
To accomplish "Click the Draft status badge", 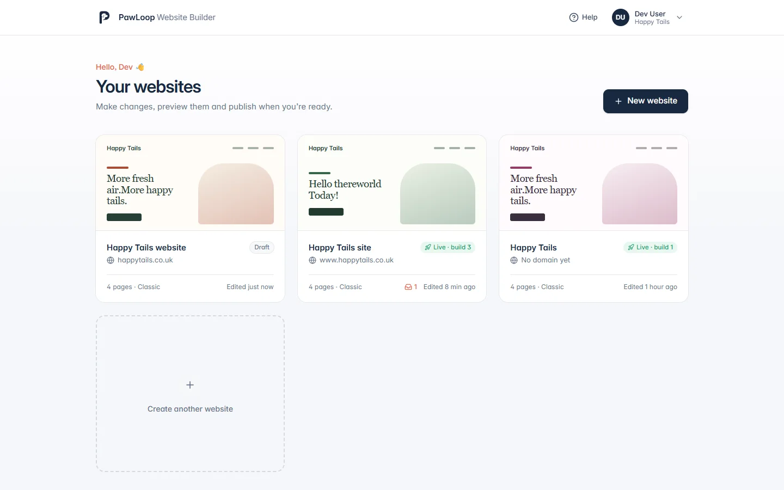I will click(261, 247).
